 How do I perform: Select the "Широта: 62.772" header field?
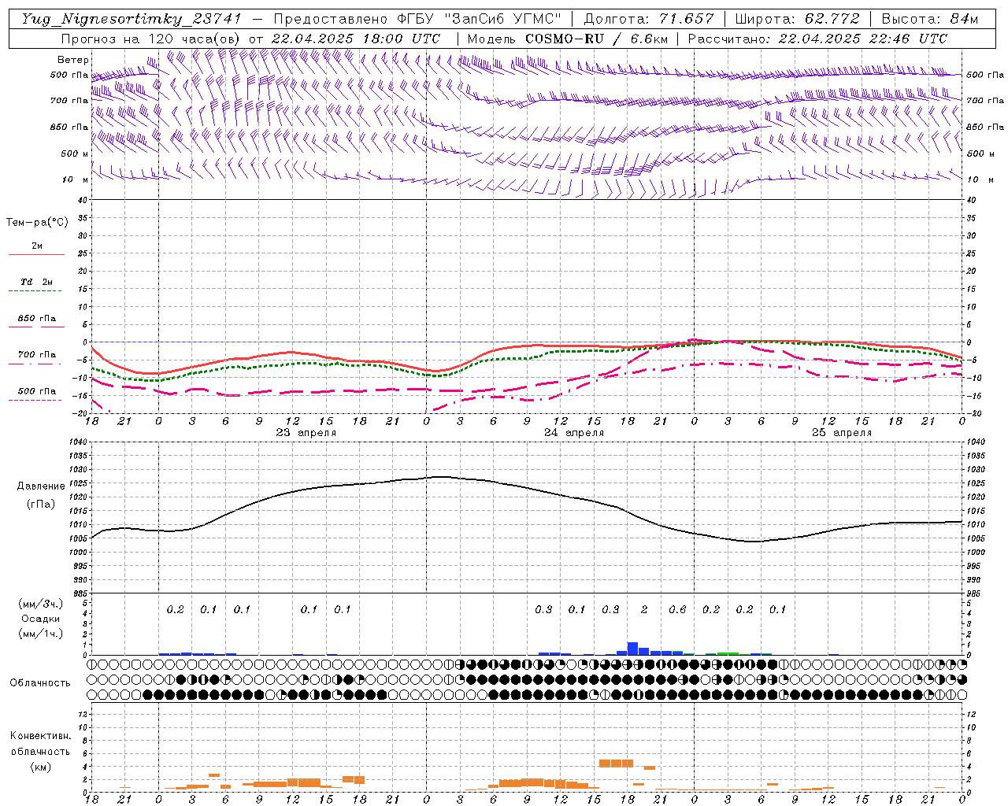click(798, 19)
